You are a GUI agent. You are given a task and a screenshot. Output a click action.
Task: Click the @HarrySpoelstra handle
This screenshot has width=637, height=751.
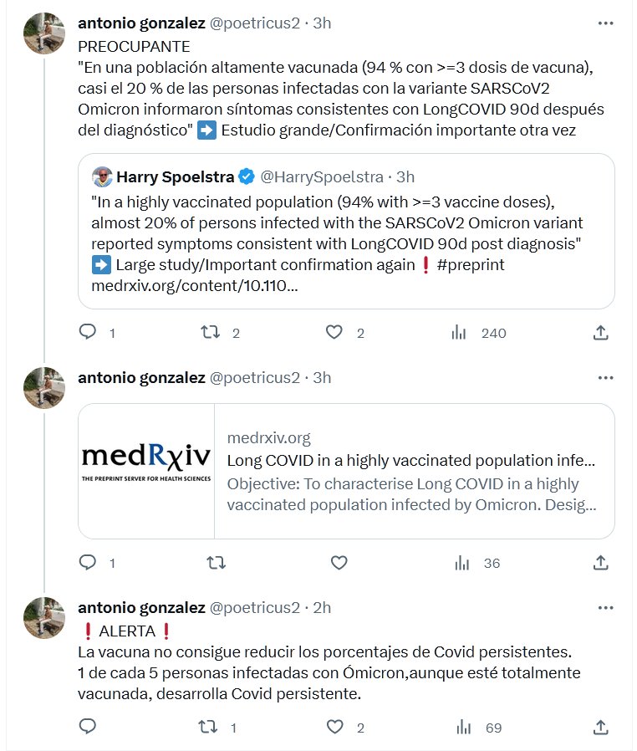click(322, 177)
